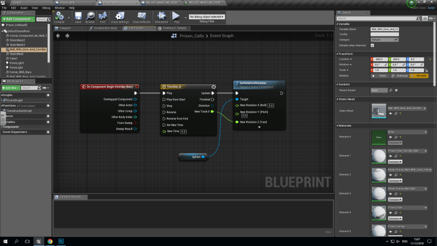Compile the blueprint using the Compile icon
The image size is (437, 246).
[x=60, y=17]
